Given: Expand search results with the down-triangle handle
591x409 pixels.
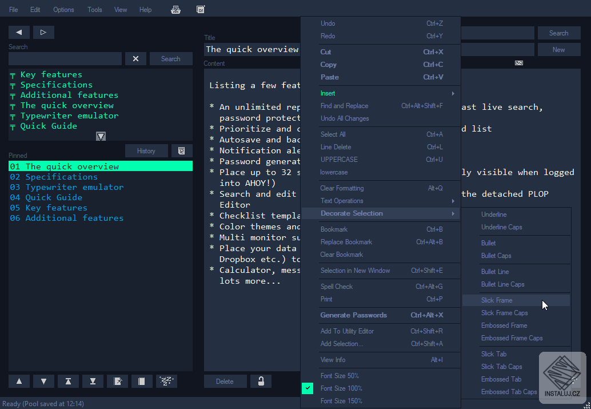Looking at the screenshot, I should point(101,136).
